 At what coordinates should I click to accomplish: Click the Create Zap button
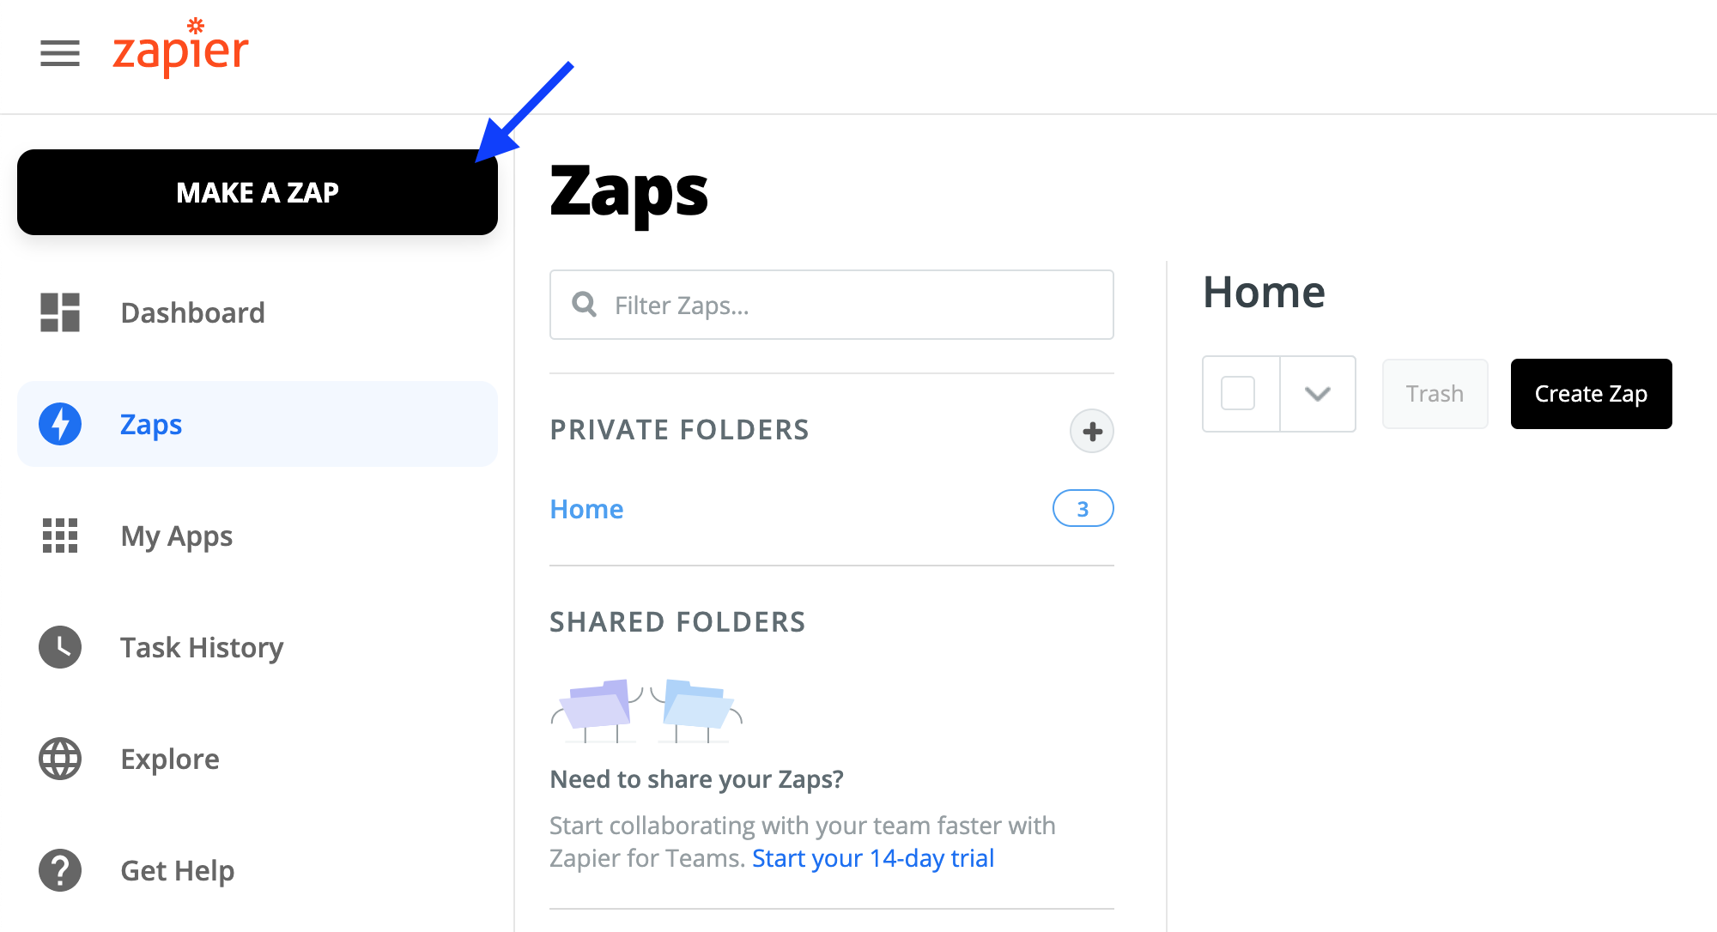(1591, 394)
